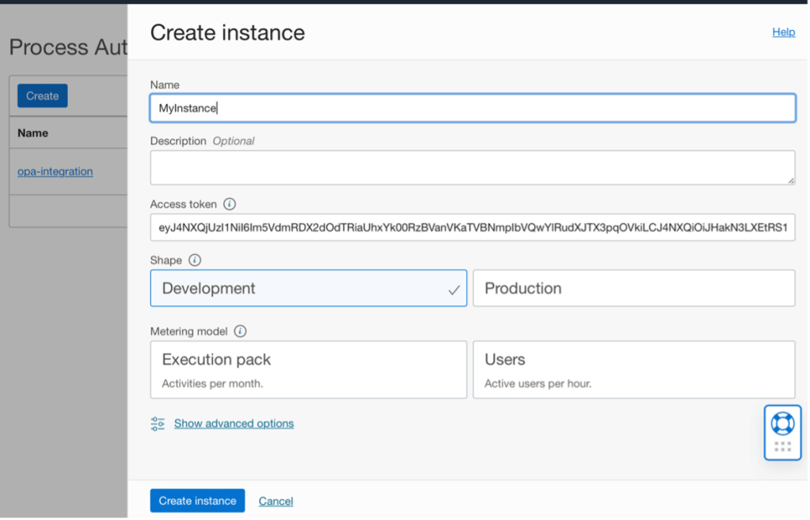Click the info icon beside Access token

(230, 204)
